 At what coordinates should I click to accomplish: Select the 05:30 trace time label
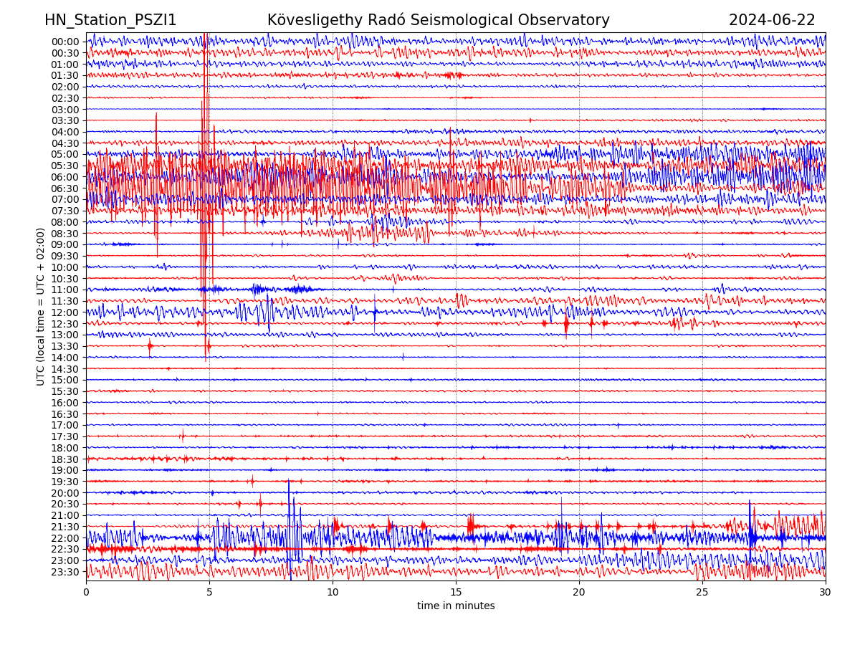(64, 166)
